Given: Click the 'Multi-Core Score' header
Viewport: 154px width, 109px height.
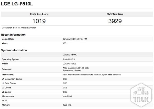Looking at the screenshot, I should (115, 14).
